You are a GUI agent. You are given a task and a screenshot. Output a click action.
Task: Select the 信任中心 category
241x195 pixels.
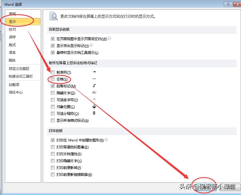[x=16, y=92]
